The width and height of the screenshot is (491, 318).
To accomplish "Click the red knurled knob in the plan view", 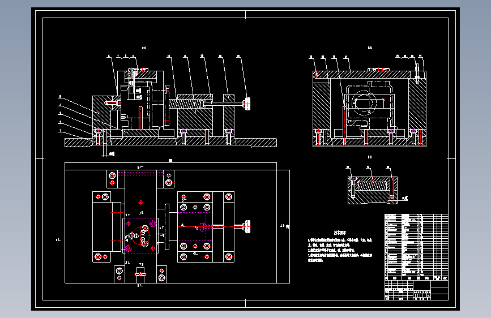I will (247, 226).
